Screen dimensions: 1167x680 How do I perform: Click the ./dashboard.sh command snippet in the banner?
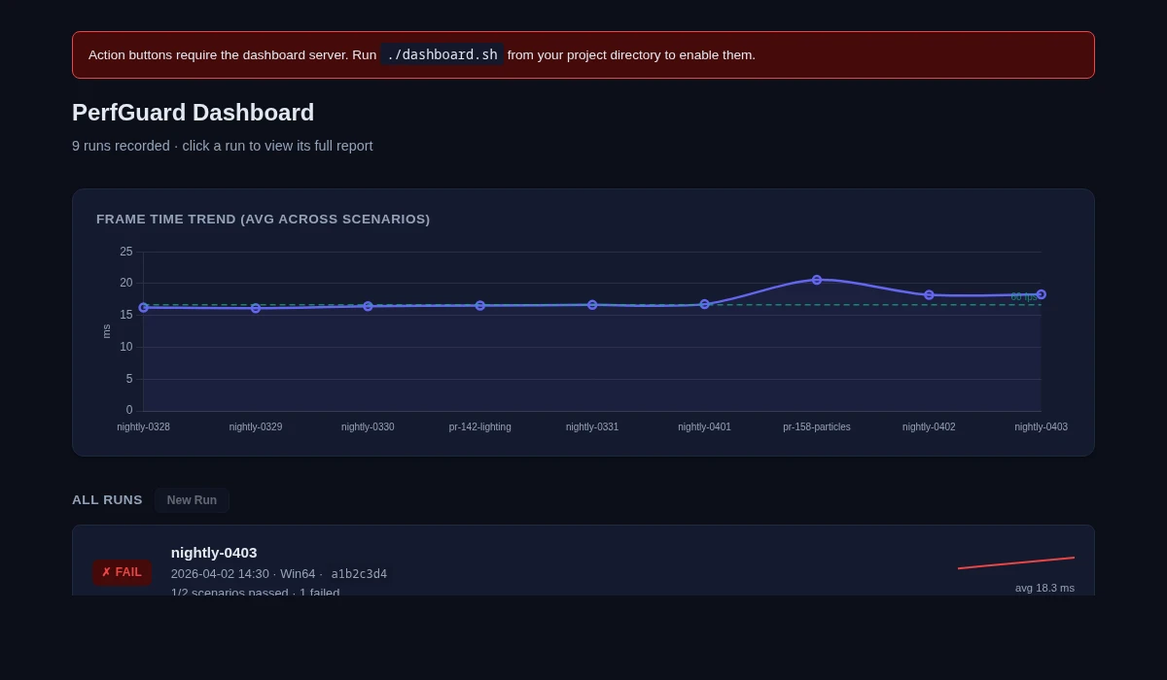click(x=442, y=54)
